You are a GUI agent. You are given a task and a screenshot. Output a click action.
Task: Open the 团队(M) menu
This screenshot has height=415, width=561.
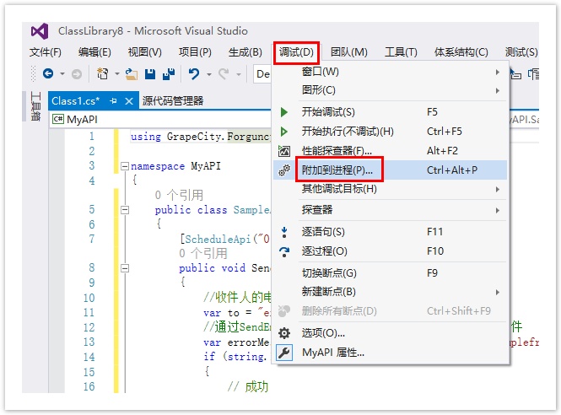[349, 52]
